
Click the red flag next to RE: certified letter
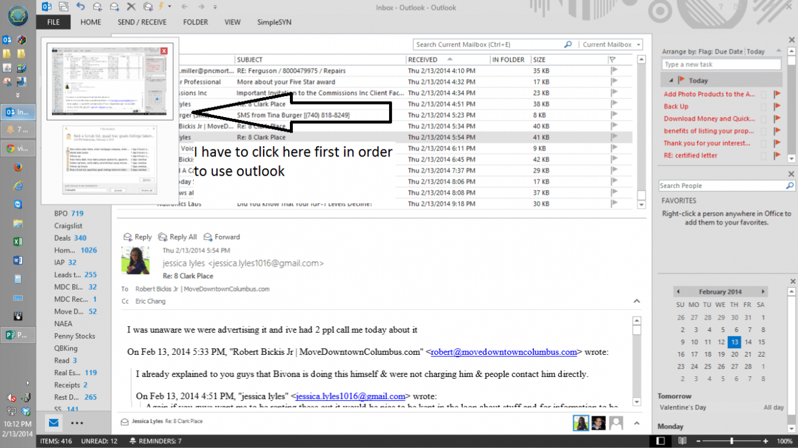pyautogui.click(x=777, y=155)
